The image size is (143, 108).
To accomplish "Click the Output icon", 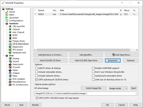I will (10, 73).
